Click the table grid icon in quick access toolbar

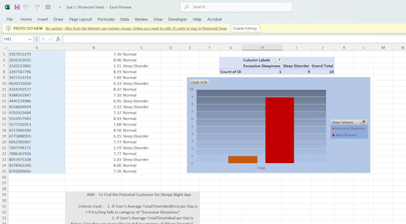[x=48, y=7]
